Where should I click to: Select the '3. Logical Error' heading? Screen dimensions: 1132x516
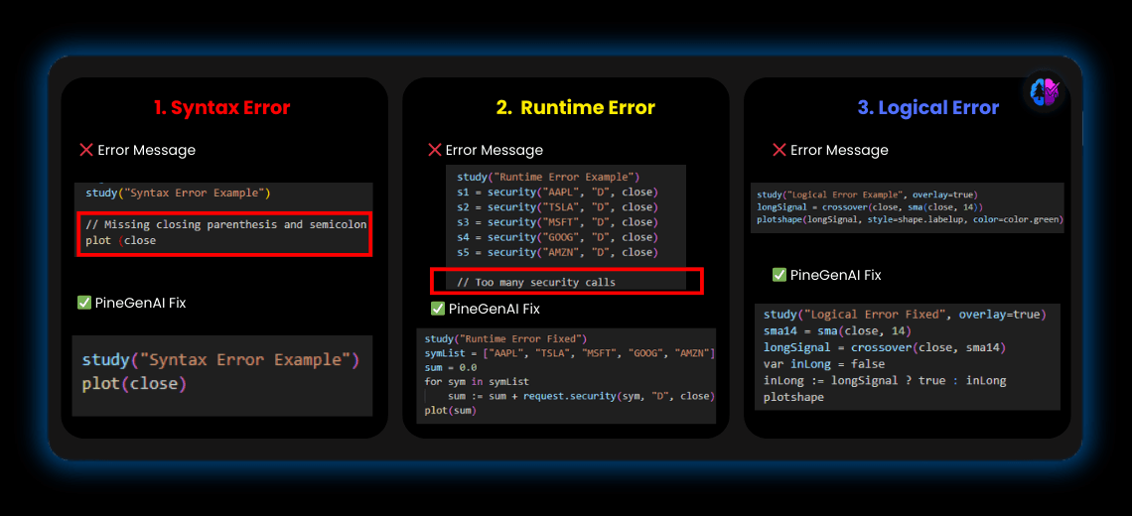[928, 107]
